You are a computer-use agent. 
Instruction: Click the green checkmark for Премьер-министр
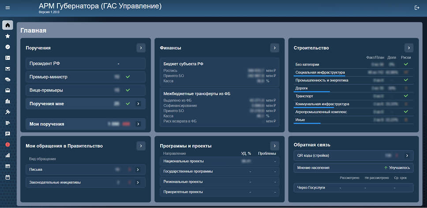pos(128,77)
